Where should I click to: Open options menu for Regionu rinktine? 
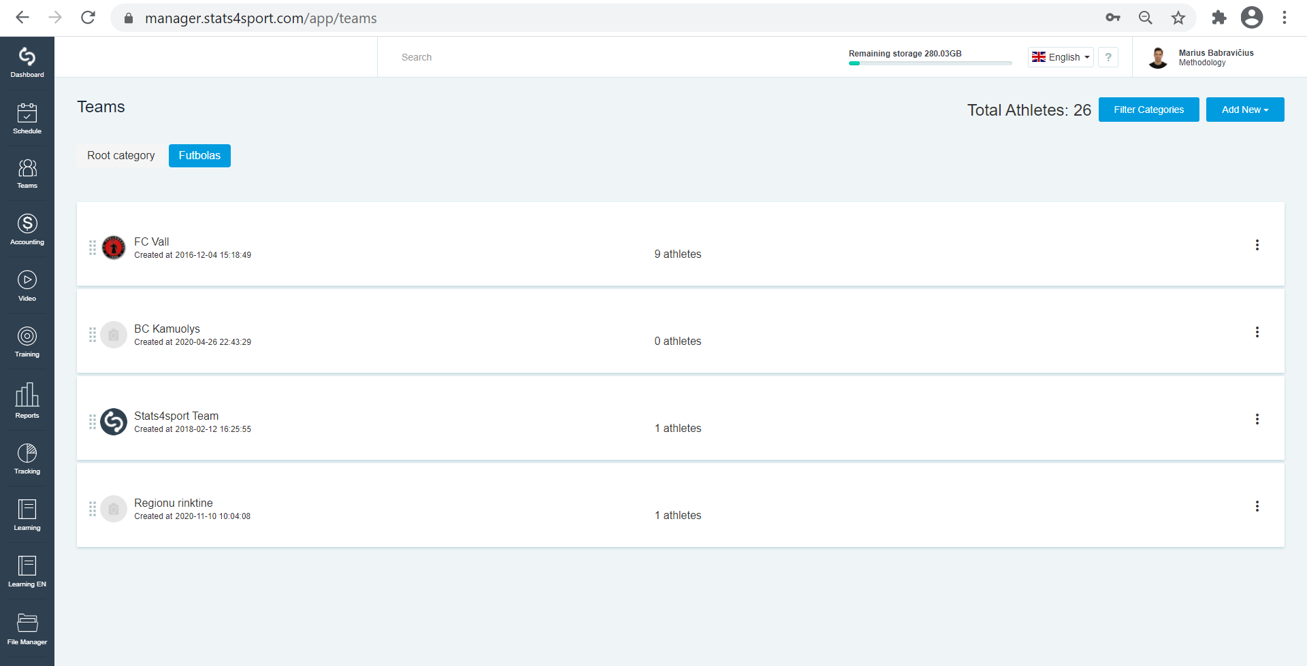[x=1257, y=506]
